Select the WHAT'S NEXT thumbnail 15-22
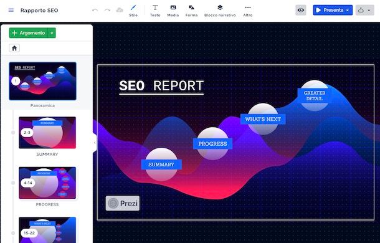This screenshot has width=380, height=243. (x=47, y=230)
